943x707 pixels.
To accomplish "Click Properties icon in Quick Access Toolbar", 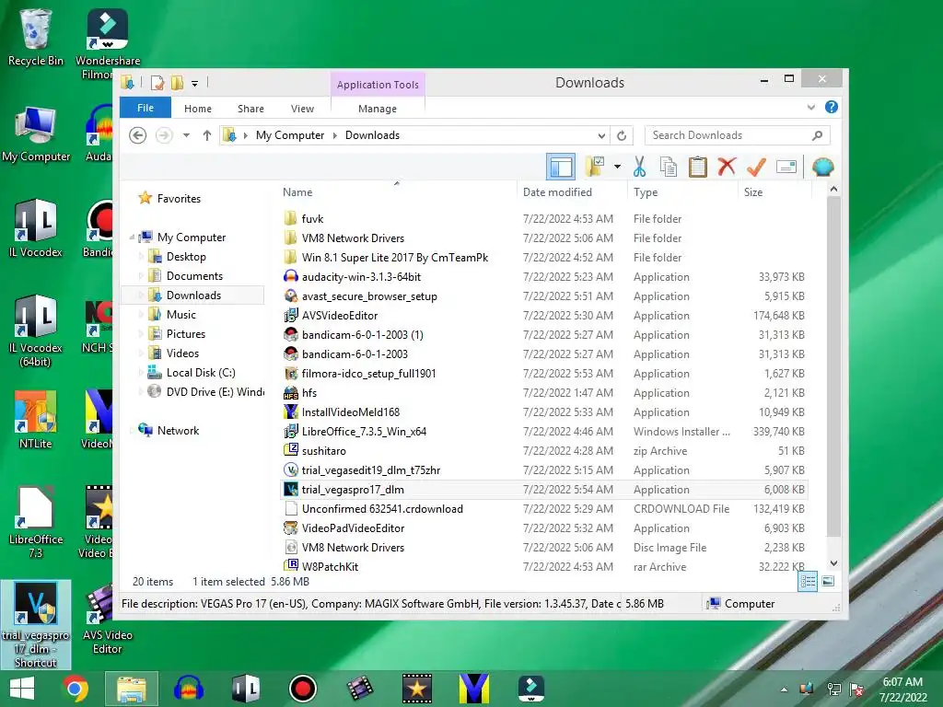I will pyautogui.click(x=157, y=82).
